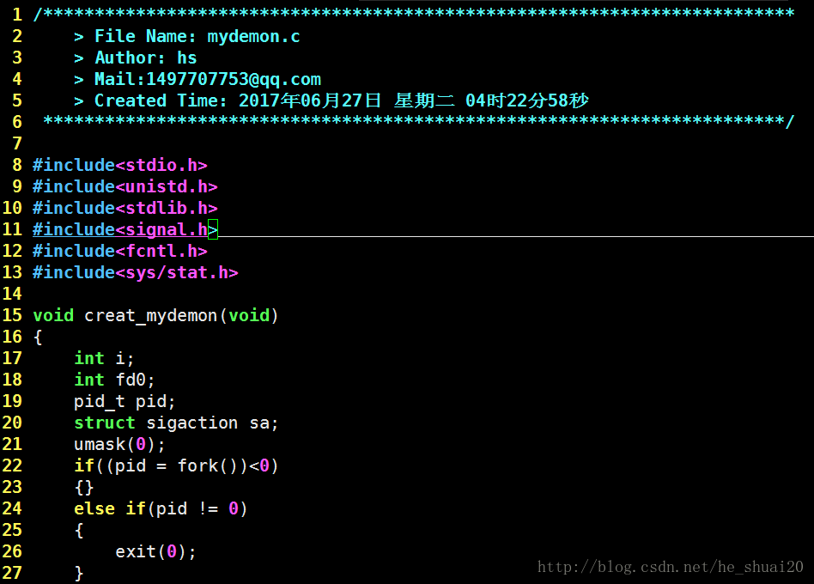This screenshot has width=814, height=584.
Task: Click the stdlib.h include line
Action: click(x=125, y=208)
